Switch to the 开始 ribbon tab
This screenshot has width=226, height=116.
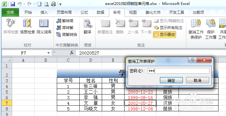point(28,12)
